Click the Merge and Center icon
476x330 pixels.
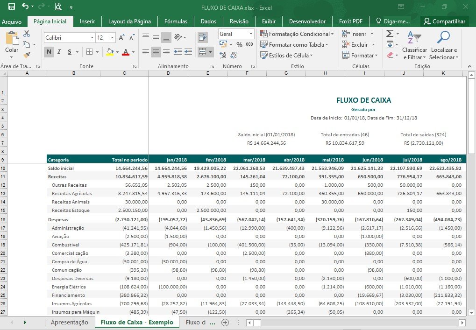(x=203, y=52)
